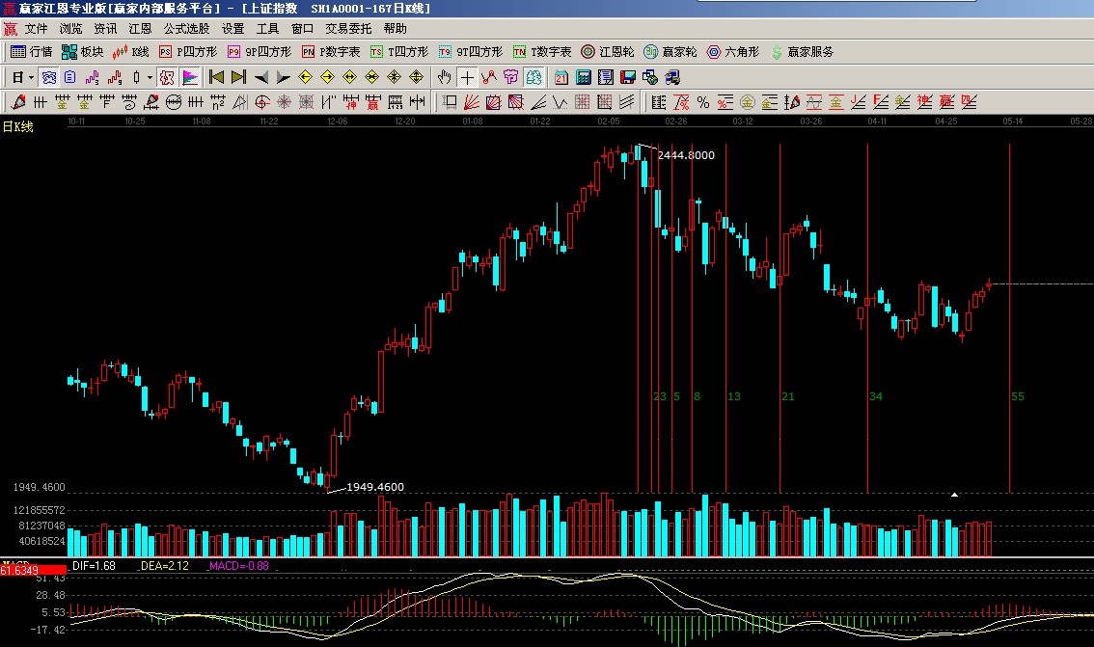Viewport: 1094px width, 647px height.
Task: Toggle the 权 price adjustment button
Action: pyautogui.click(x=166, y=77)
